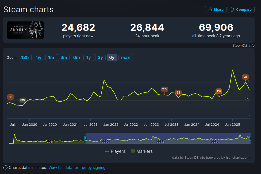Set zoom to 6m

point(76,58)
